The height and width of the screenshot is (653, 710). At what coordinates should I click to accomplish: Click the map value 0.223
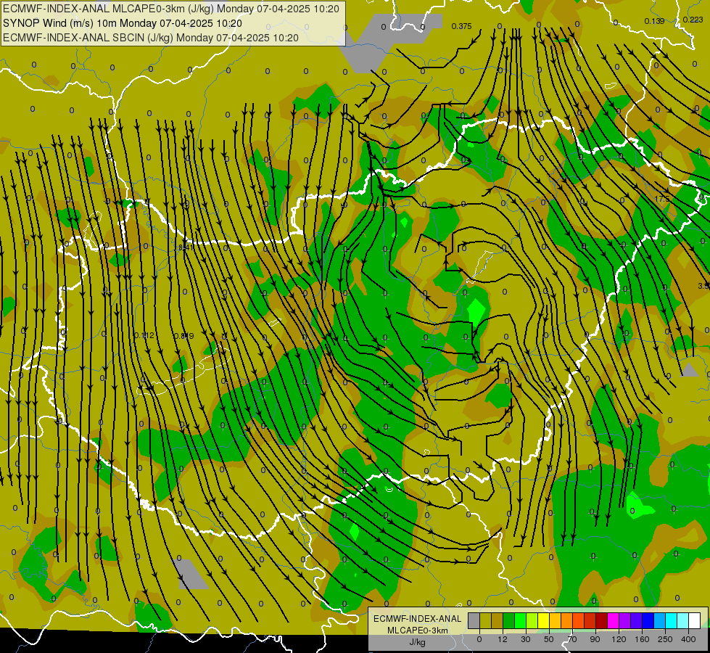point(693,20)
